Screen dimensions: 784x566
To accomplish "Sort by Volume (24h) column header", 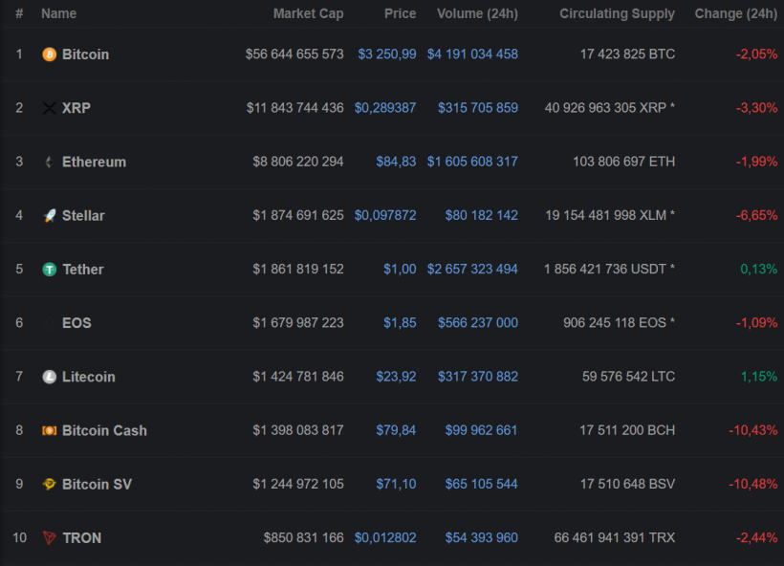I will tap(477, 13).
